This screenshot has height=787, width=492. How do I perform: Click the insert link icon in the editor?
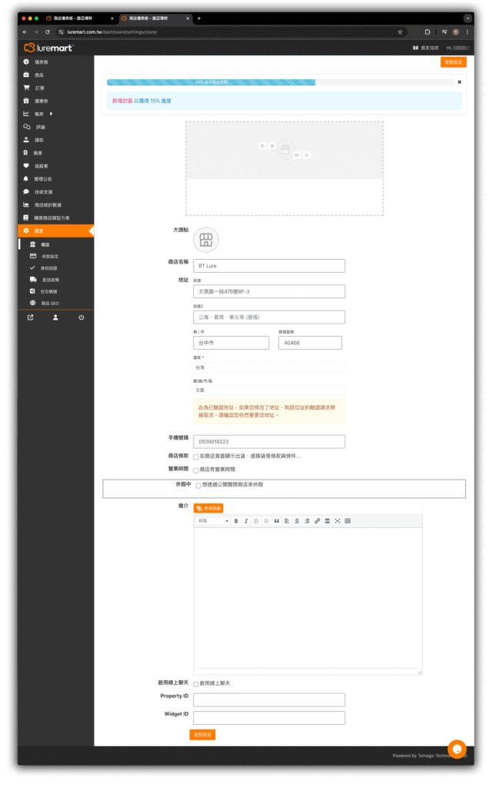[317, 521]
